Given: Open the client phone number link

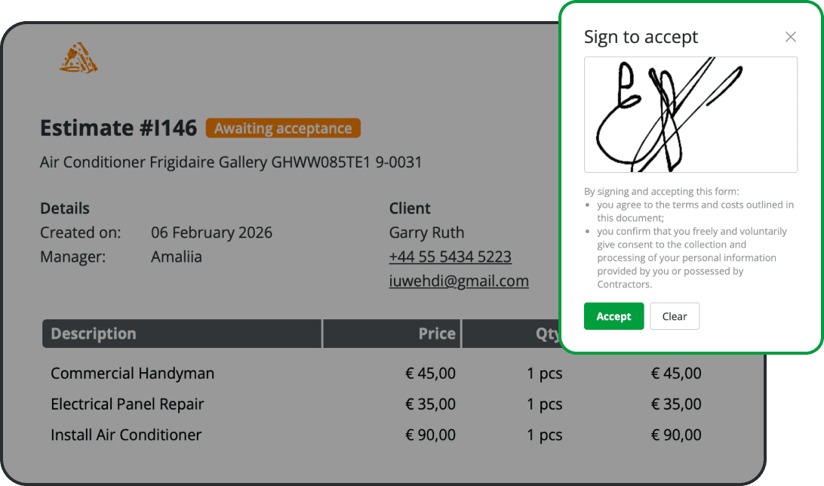Looking at the screenshot, I should 450,257.
